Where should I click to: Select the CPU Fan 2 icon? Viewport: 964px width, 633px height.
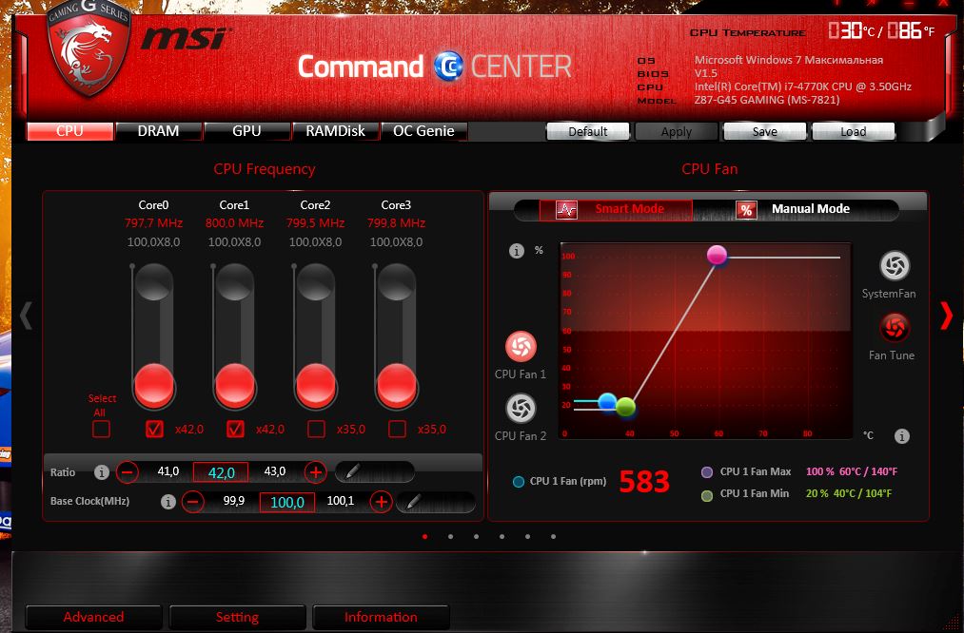click(521, 409)
